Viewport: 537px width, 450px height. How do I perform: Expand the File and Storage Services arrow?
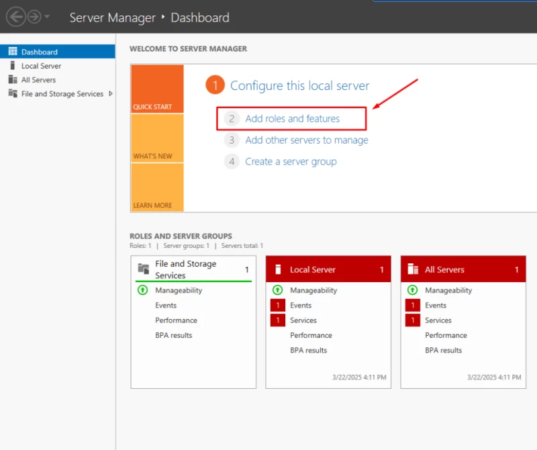tap(111, 93)
